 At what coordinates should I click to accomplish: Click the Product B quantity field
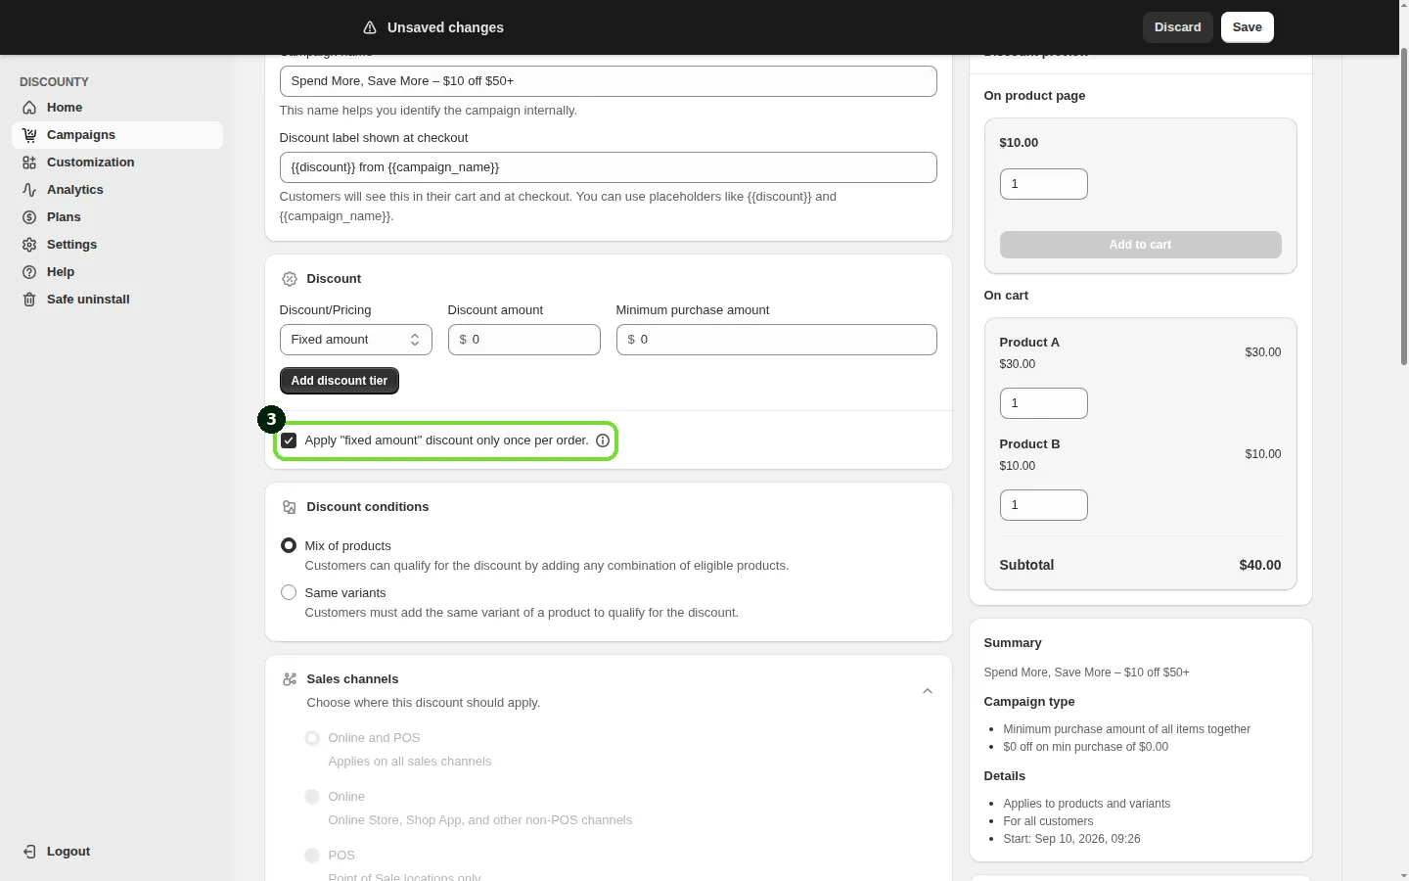tap(1044, 505)
